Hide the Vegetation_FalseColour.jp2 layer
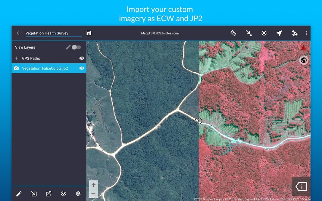This screenshot has height=201, width=322. click(x=82, y=68)
